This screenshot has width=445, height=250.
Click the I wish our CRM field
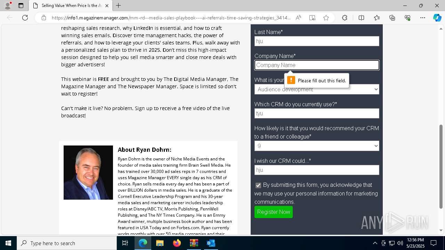317,170
